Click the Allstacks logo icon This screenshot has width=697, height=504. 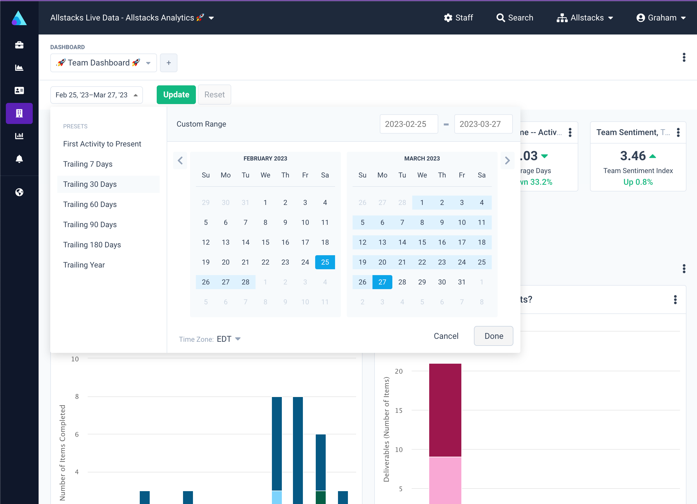coord(19,18)
